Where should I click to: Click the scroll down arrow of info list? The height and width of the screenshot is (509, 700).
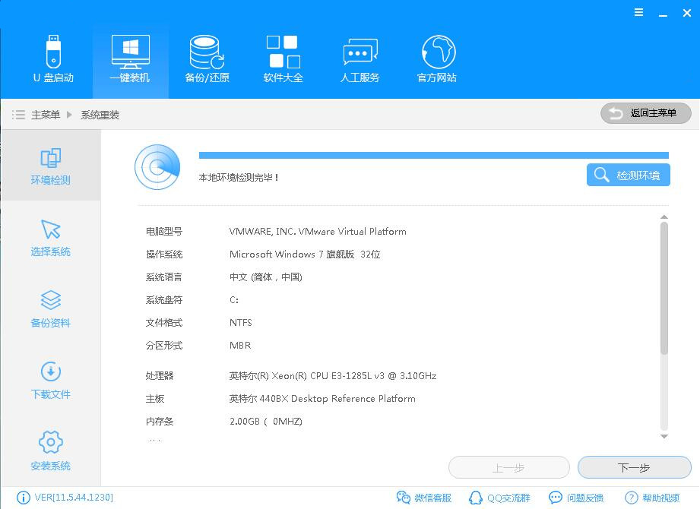click(664, 436)
